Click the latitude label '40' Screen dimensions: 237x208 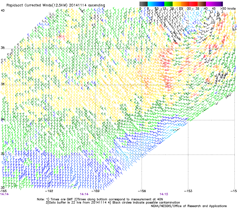tap(3, 11)
